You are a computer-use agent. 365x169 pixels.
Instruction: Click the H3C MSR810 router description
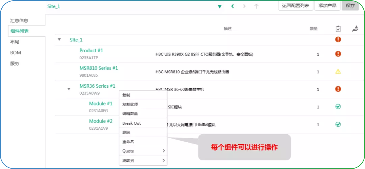(x=192, y=72)
